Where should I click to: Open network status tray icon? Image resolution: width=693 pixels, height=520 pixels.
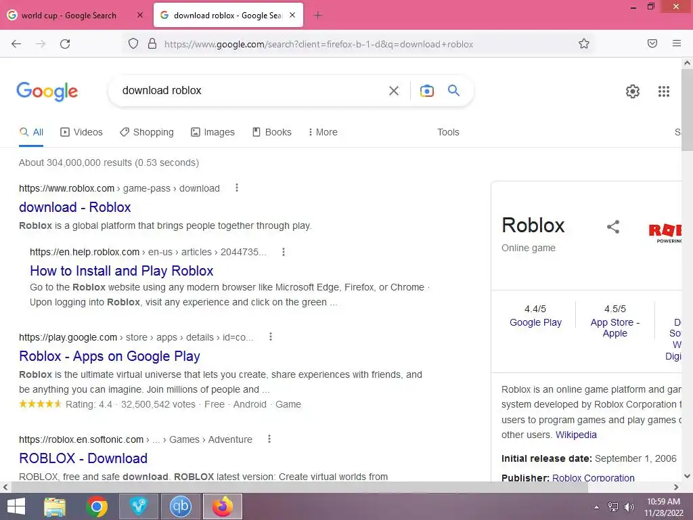click(x=613, y=506)
